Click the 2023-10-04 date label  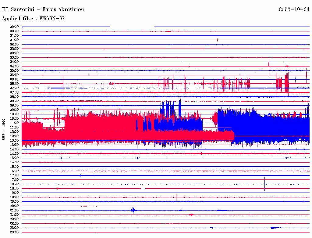tap(294, 9)
